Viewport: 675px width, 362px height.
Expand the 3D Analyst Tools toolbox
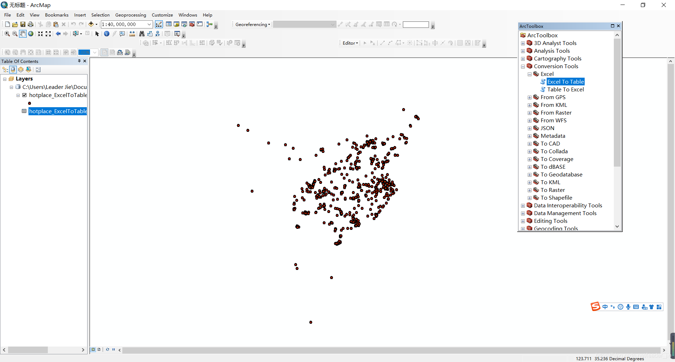pos(523,43)
